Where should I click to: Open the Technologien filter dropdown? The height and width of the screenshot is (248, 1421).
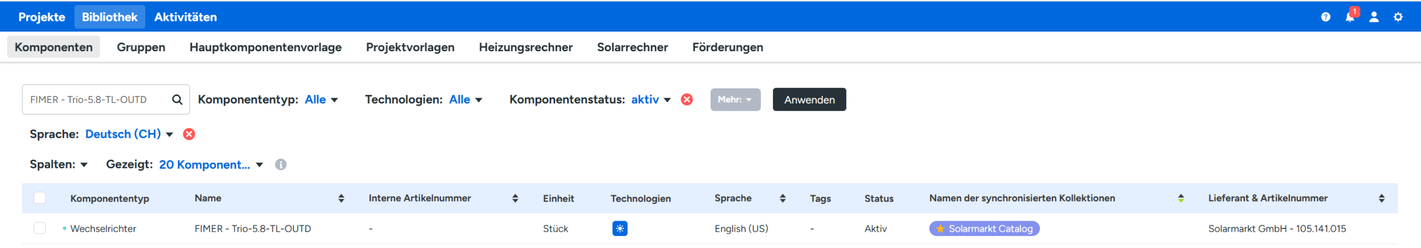(x=466, y=100)
